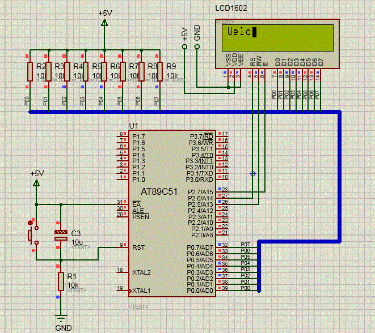Click the U1 reference label
This screenshot has height=333, width=375.
pos(133,126)
